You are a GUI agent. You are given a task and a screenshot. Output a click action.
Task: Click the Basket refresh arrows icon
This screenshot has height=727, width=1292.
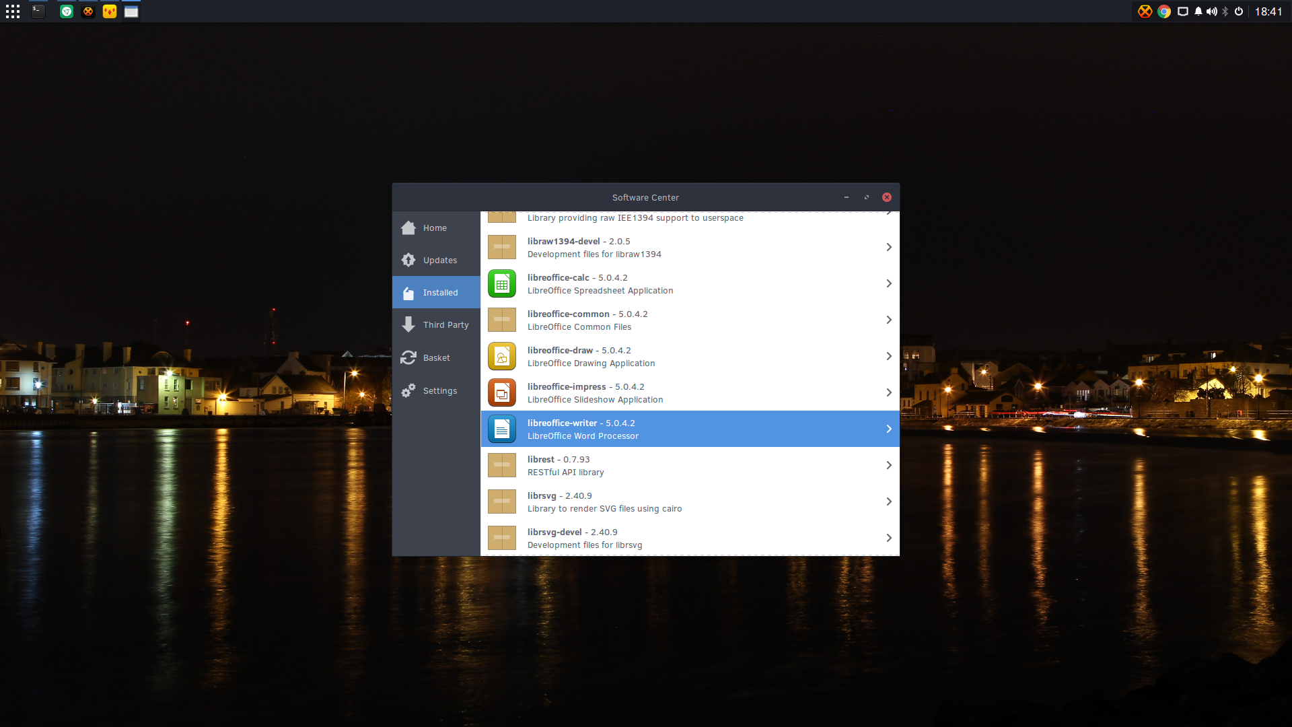(408, 357)
